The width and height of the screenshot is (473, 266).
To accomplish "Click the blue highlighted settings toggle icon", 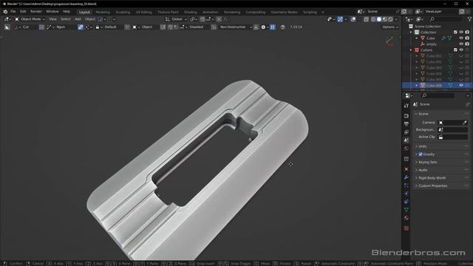I will click(81, 27).
